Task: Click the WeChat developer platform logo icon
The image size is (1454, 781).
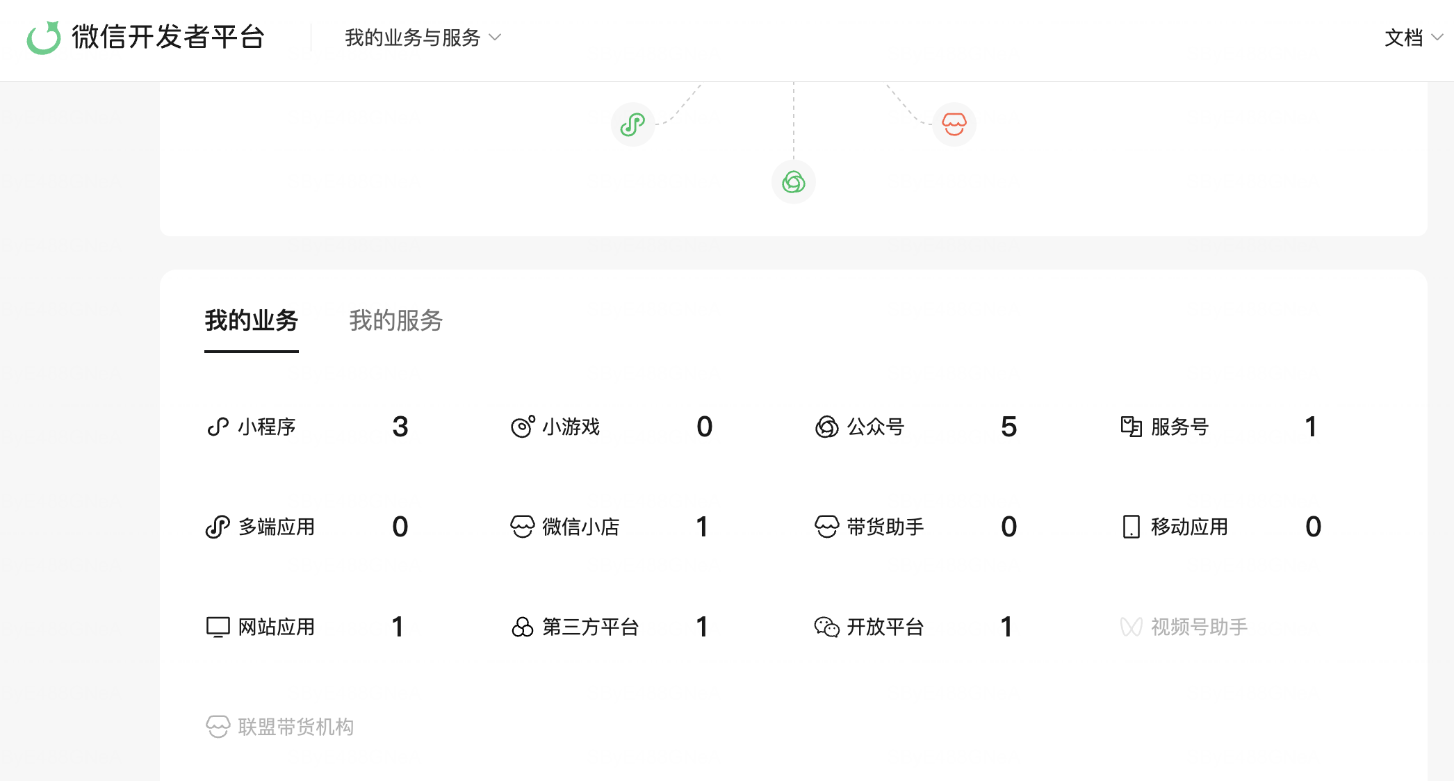Action: coord(44,38)
